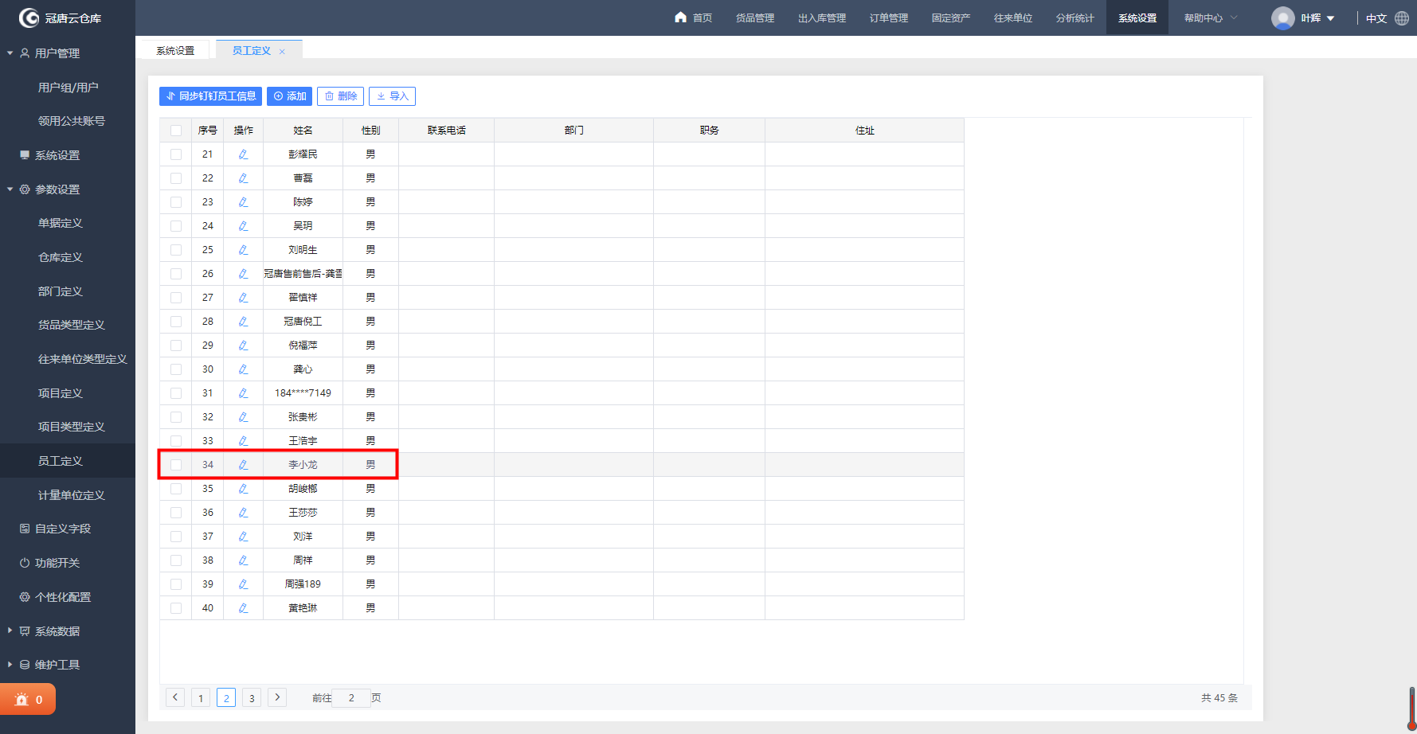Image resolution: width=1417 pixels, height=734 pixels.
Task: Collapse the 参数设置 section
Action: point(10,189)
